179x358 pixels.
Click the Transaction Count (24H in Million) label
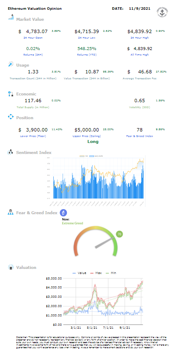33,78
